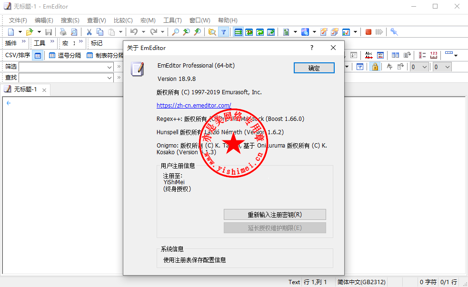Click the blue marker/font icon
Screen dimensions: 468x287
coord(305,32)
